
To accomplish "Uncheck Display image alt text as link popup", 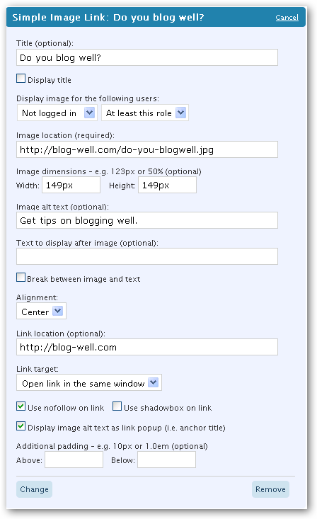I will tap(21, 426).
